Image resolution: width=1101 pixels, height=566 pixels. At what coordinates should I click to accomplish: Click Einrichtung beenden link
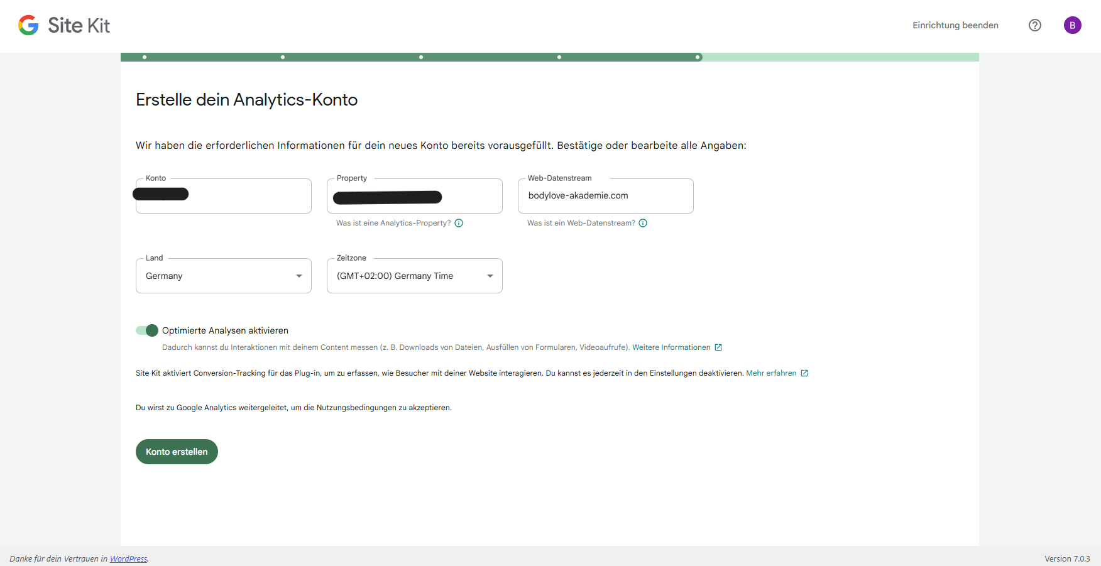(x=955, y=25)
